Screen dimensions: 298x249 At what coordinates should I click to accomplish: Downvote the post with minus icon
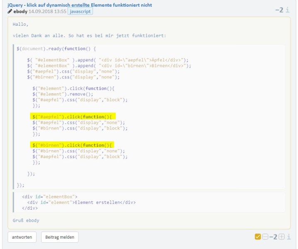point(265,237)
